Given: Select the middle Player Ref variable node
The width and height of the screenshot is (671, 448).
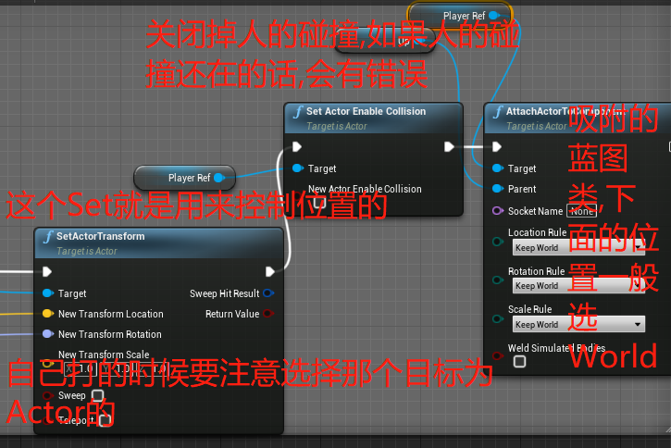Looking at the screenshot, I should pyautogui.click(x=185, y=178).
